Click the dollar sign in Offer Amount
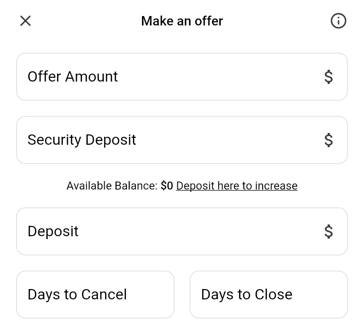Viewport: 356px width, 323px height. [329, 77]
